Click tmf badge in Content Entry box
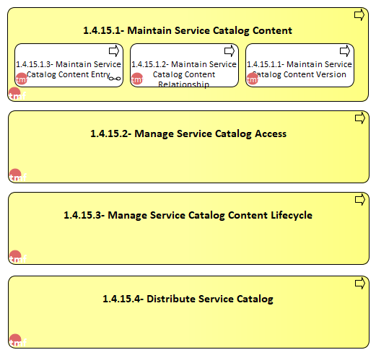This screenshot has width=376, height=355. tap(22, 79)
